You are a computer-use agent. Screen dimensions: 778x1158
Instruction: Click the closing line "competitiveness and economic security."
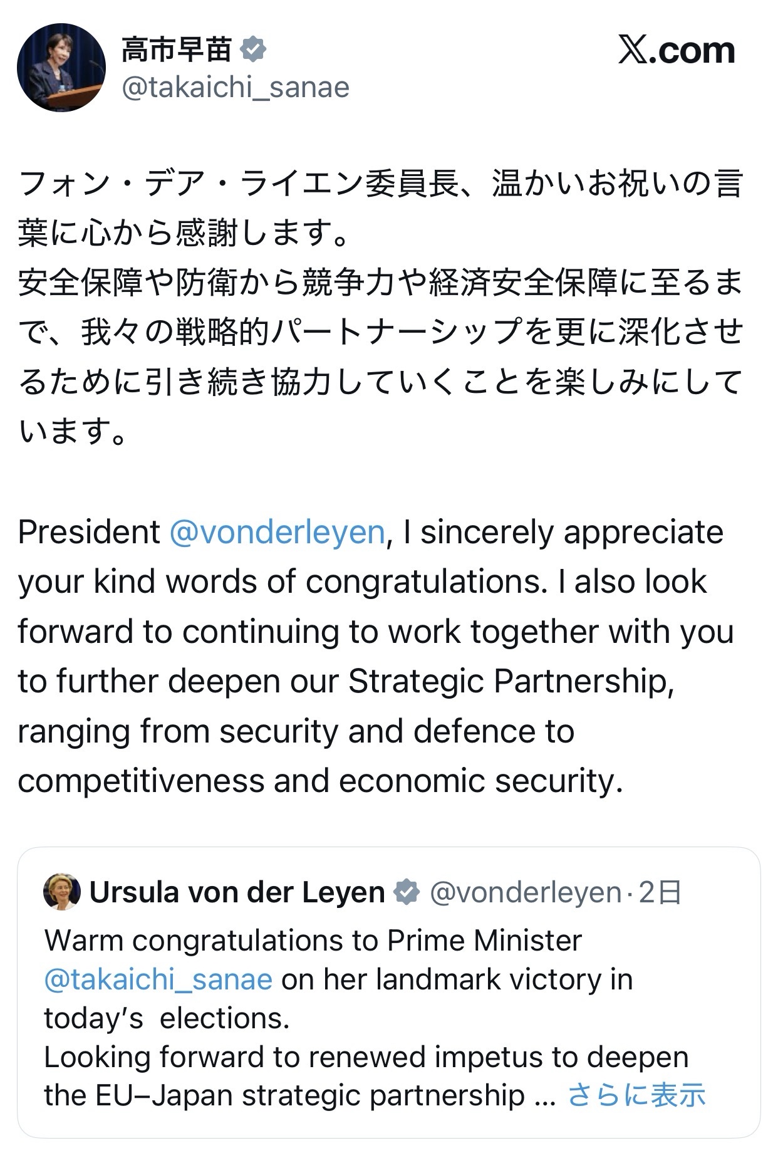click(320, 781)
